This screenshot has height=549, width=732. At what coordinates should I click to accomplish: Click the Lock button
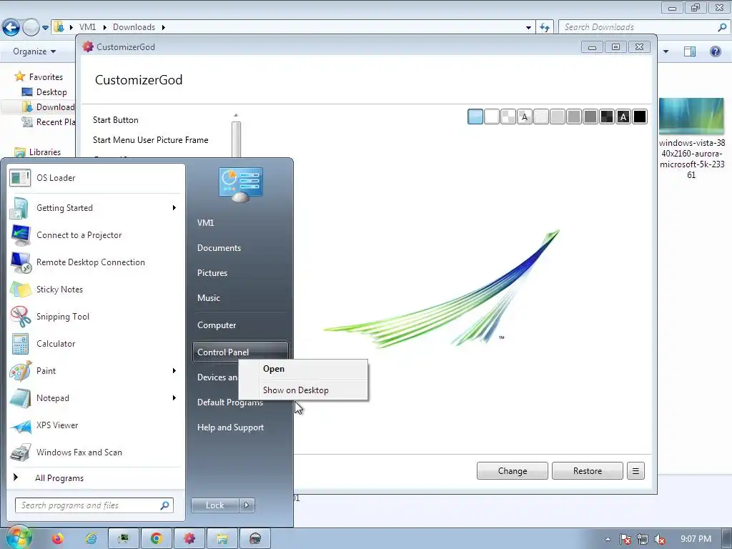(x=214, y=505)
